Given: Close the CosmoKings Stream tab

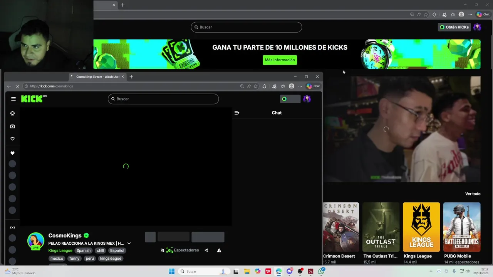Looking at the screenshot, I should [x=122, y=77].
